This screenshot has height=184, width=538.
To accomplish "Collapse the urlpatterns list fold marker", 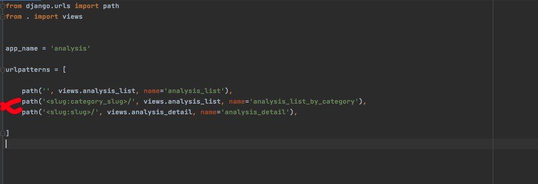I will point(3,70).
